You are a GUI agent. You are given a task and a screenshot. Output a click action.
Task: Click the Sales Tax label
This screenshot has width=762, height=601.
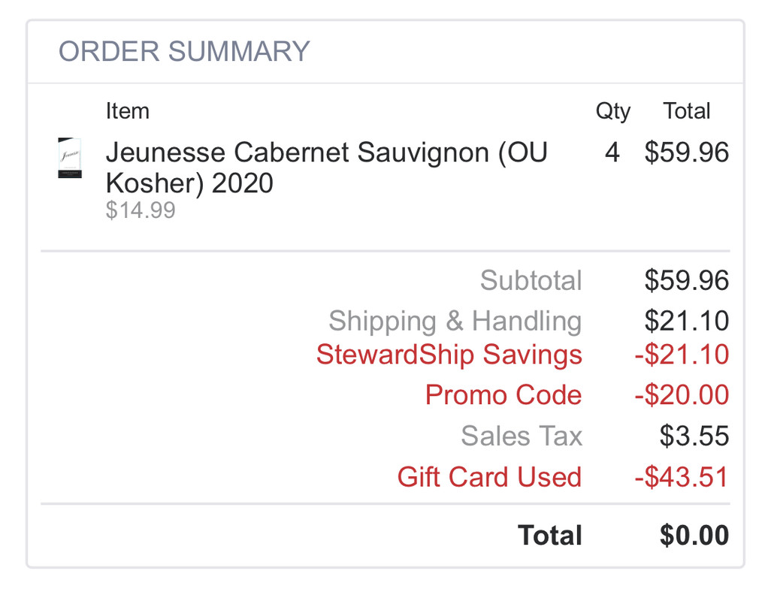pos(521,436)
